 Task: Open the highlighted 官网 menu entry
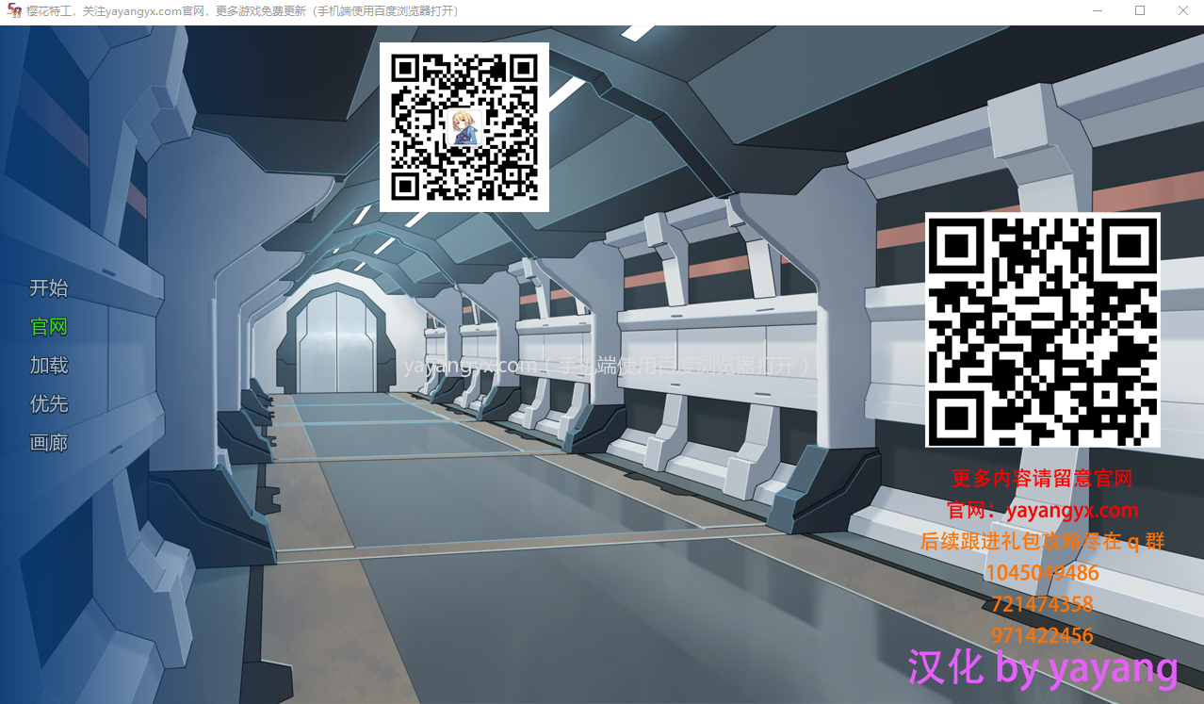tap(49, 327)
